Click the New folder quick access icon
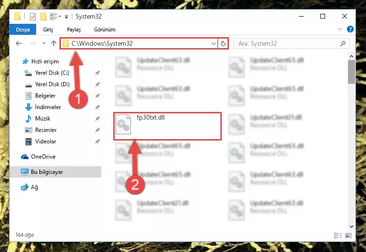Screen dimensions: 366x252 pos(43,17)
